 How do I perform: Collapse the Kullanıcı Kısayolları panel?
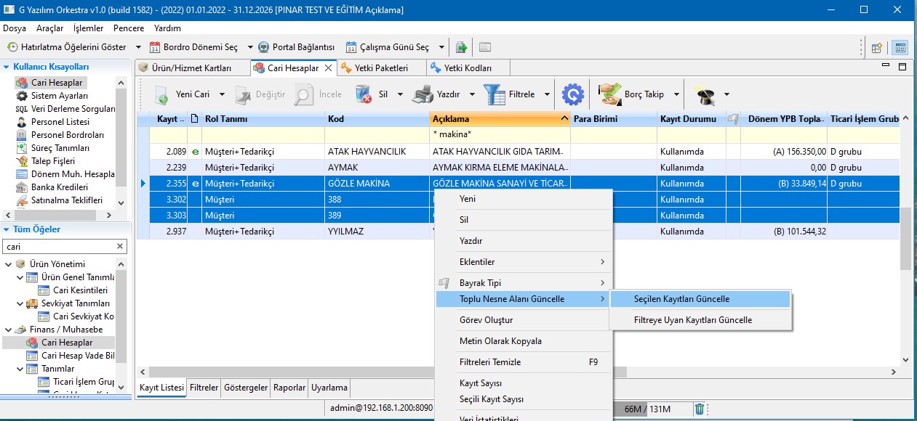click(x=7, y=67)
